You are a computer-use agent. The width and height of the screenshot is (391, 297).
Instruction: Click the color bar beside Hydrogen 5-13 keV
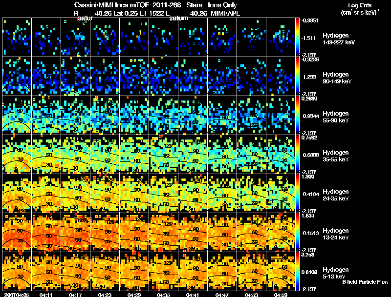click(297, 271)
